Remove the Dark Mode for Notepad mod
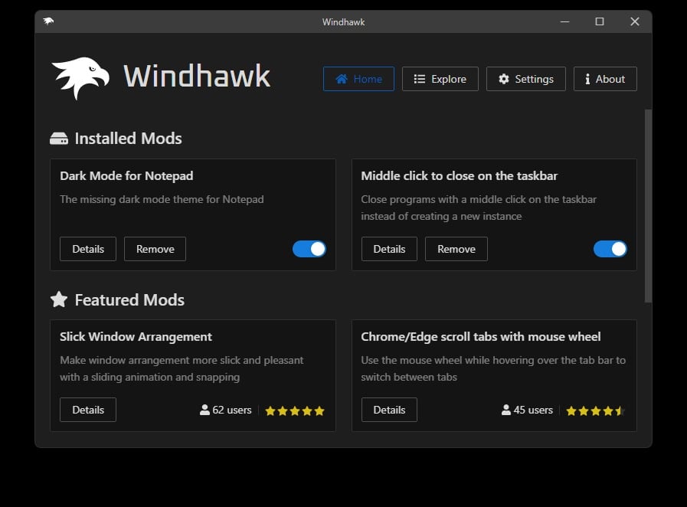Screen dimensions: 687x507 pyautogui.click(x=155, y=249)
